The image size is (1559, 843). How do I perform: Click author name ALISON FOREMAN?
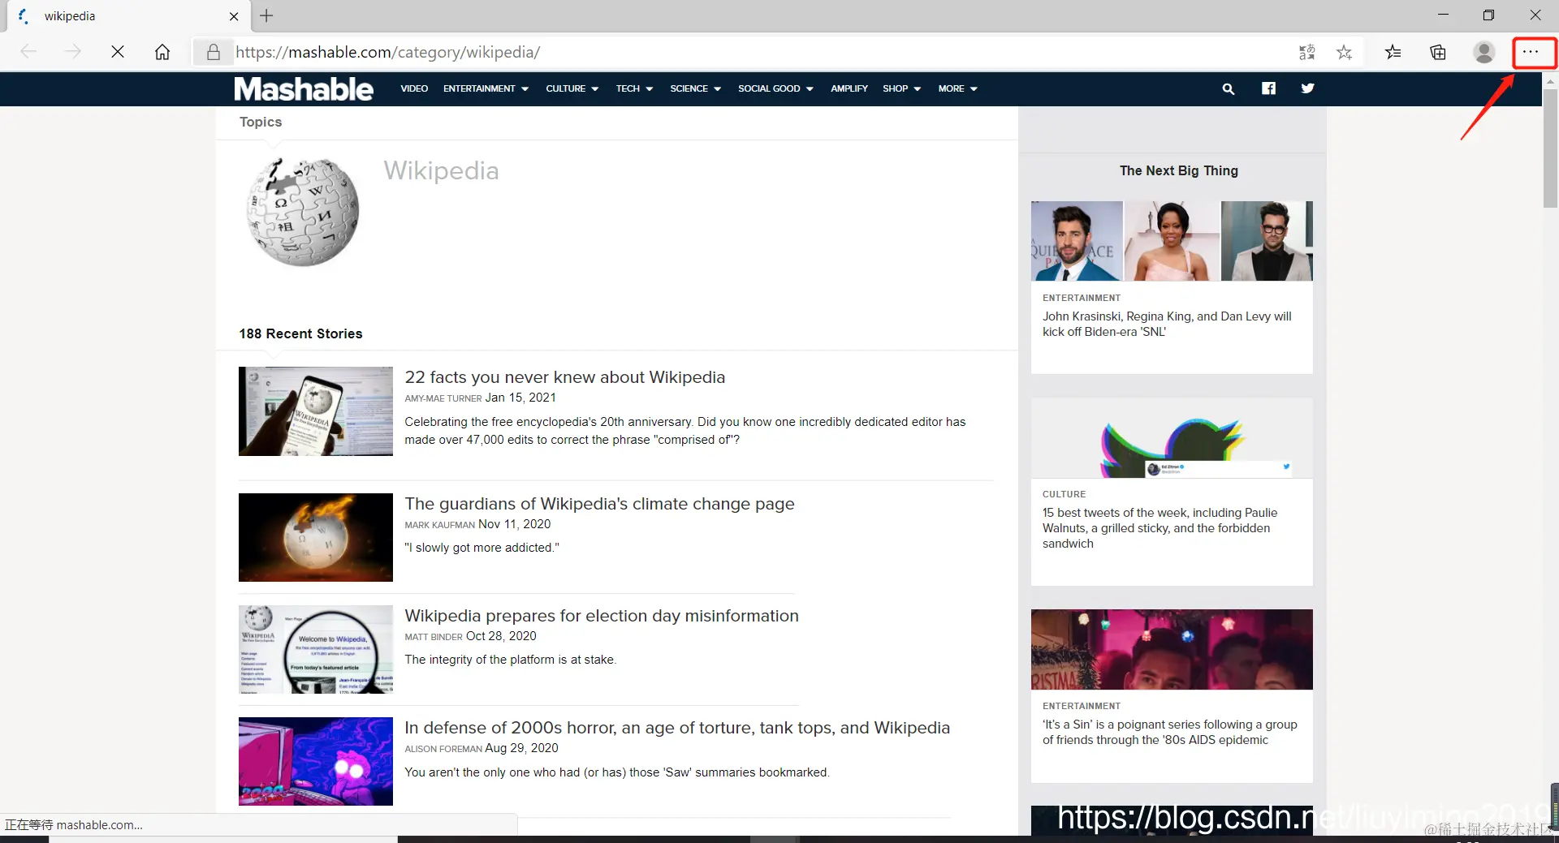point(443,749)
